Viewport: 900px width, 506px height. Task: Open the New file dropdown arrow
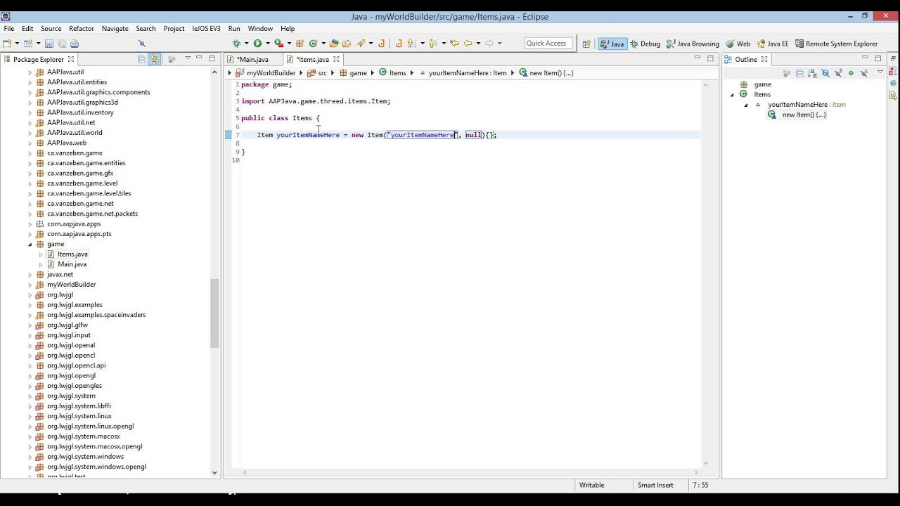pyautogui.click(x=17, y=44)
